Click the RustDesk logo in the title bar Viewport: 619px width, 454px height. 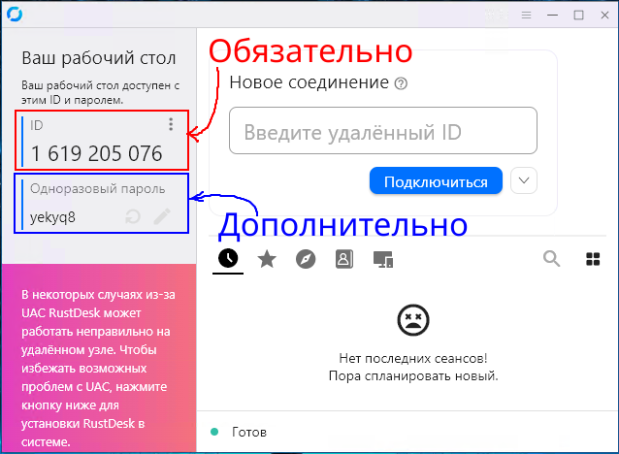coord(14,15)
